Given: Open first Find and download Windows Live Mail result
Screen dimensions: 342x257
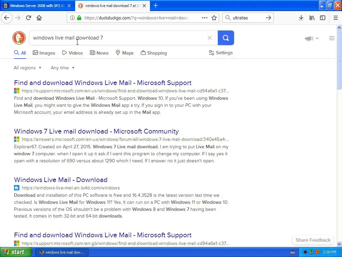Looking at the screenshot, I should pyautogui.click(x=103, y=83).
